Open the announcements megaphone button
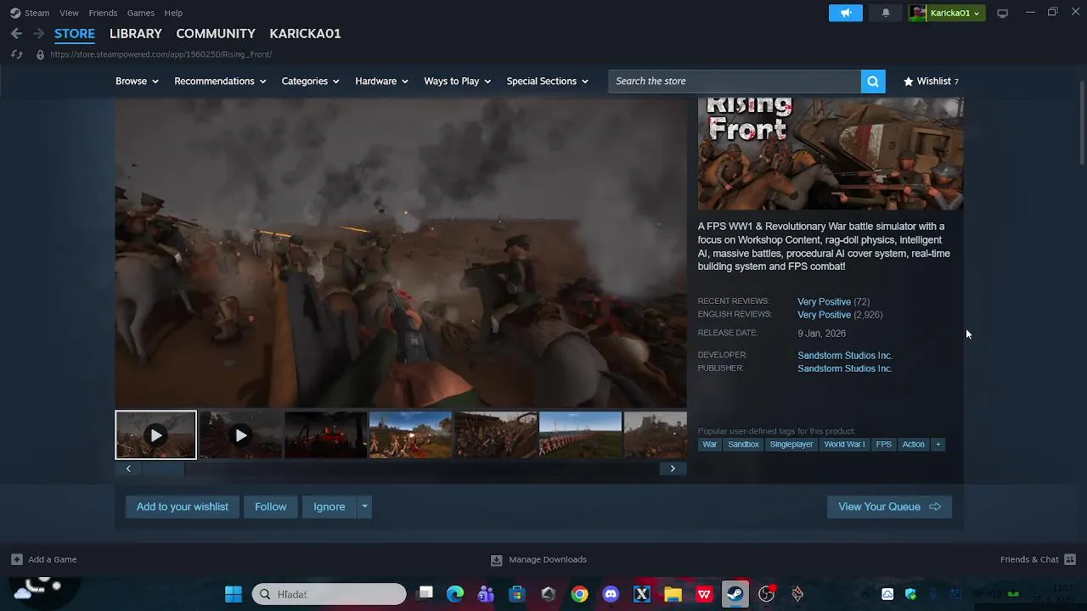 tap(846, 13)
